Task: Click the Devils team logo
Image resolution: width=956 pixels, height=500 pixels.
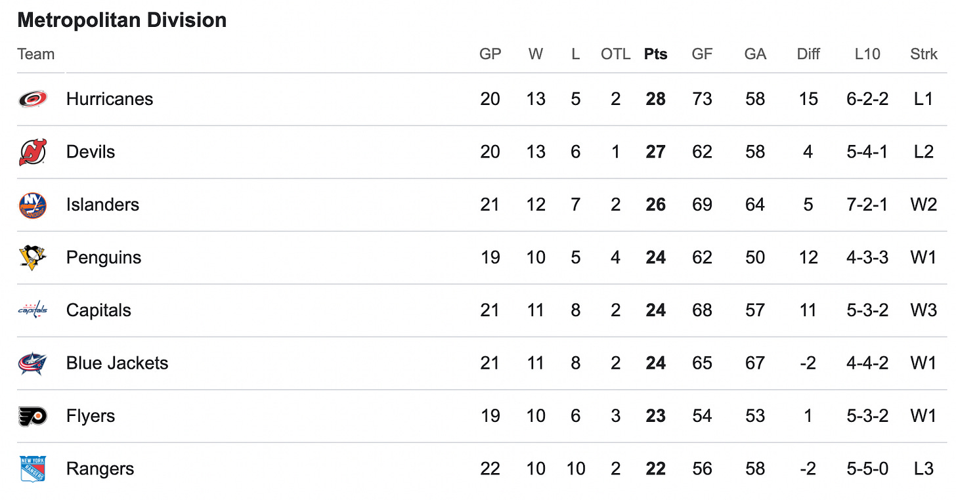Action: tap(32, 152)
